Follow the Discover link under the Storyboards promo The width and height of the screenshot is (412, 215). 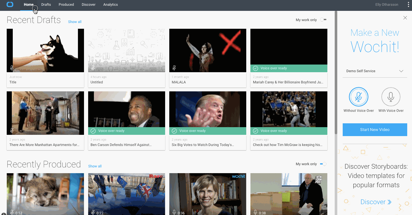pyautogui.click(x=376, y=202)
